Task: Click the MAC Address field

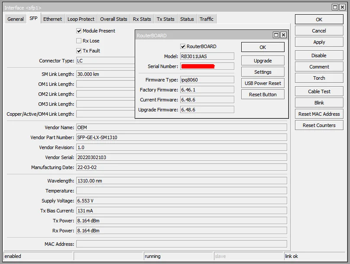Action: (x=181, y=244)
